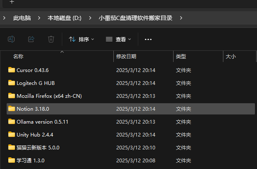Open the more options ellipsis menu
This screenshot has width=257, height=169.
148,40
